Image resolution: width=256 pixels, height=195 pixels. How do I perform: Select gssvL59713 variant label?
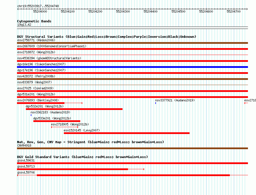26,166
